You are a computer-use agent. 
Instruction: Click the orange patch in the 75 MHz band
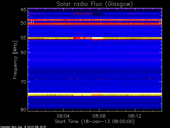97,95
